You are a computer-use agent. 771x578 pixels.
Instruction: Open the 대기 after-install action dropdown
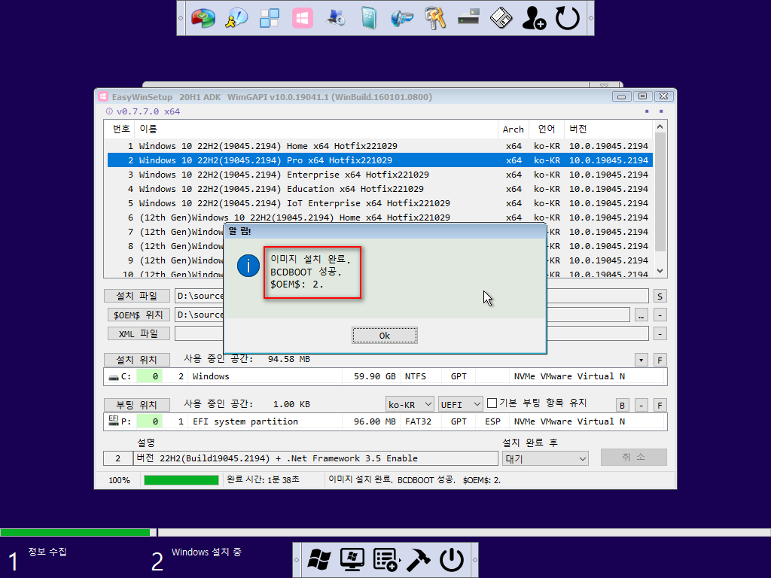point(545,459)
